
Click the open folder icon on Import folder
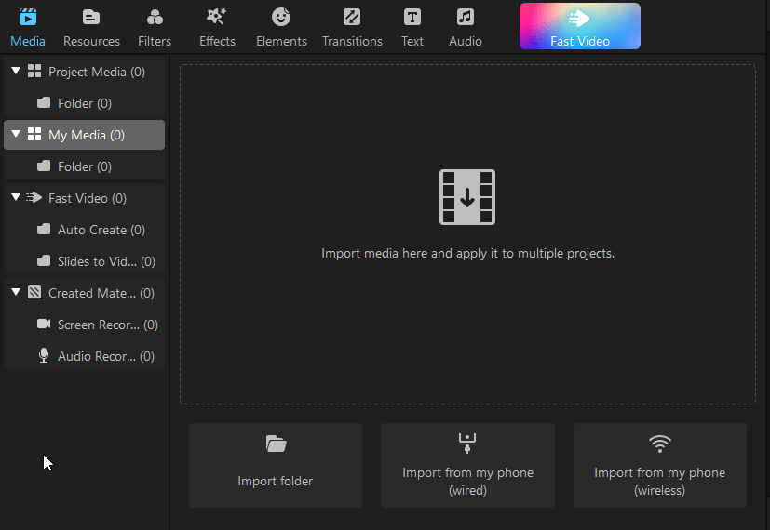276,444
